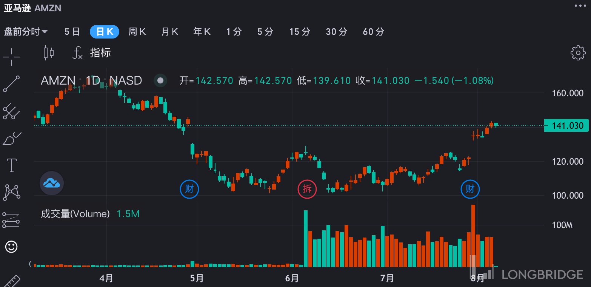
Task: Select the forecast projection tool
Action: (11, 220)
